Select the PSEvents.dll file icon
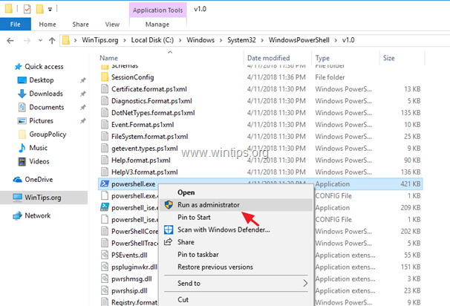This screenshot has width=450, height=306. pos(105,255)
